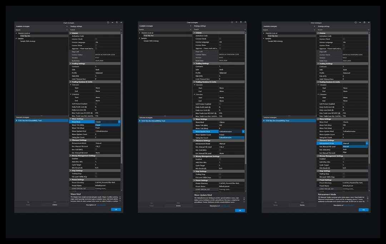Screen dimensions: 386x244
Task: Click the help icon in the left window's title bar
Action: pyautogui.click(x=108, y=23)
